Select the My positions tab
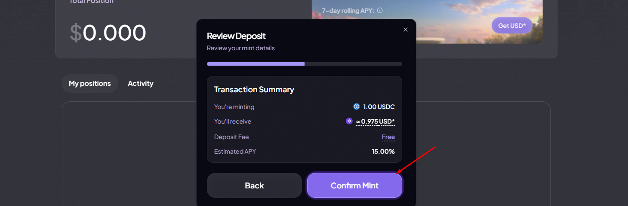Image resolution: width=628 pixels, height=206 pixels. (90, 83)
